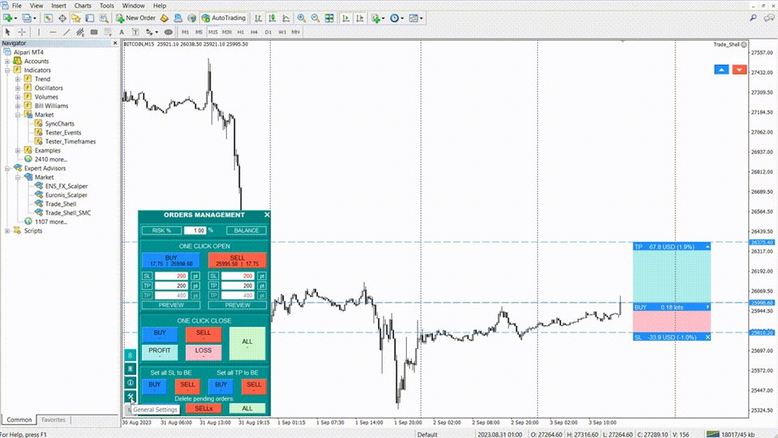Select Trade_Shell_SMC expert advisor
778x438 pixels.
(68, 213)
